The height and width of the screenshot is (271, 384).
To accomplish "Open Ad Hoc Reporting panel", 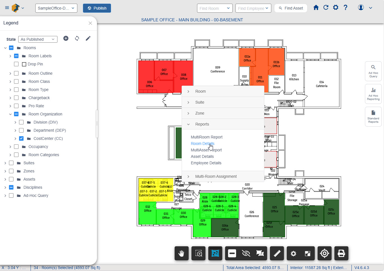I will [x=373, y=94].
